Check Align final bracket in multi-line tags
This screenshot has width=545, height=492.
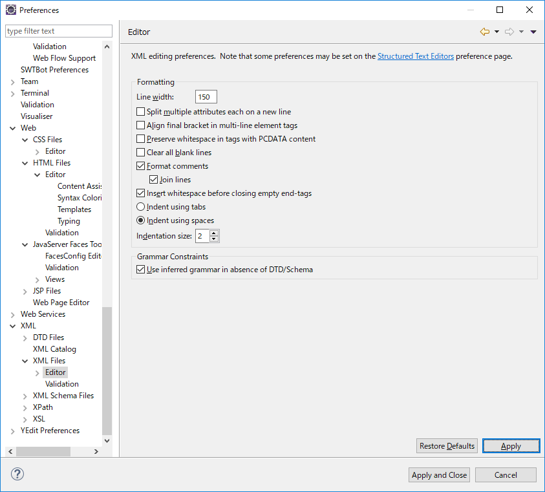(x=140, y=125)
